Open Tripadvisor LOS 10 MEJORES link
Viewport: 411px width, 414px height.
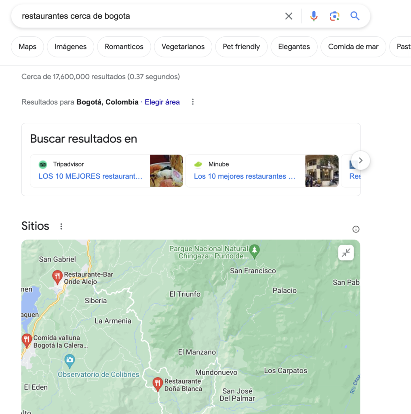(90, 176)
